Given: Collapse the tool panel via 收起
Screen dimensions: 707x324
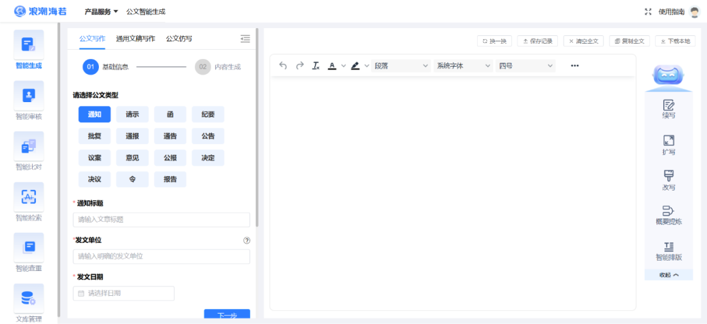Looking at the screenshot, I should tap(668, 275).
